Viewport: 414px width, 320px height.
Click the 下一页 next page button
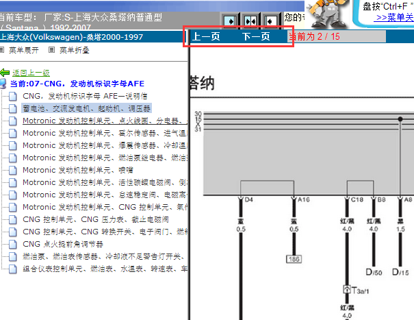[x=256, y=36]
